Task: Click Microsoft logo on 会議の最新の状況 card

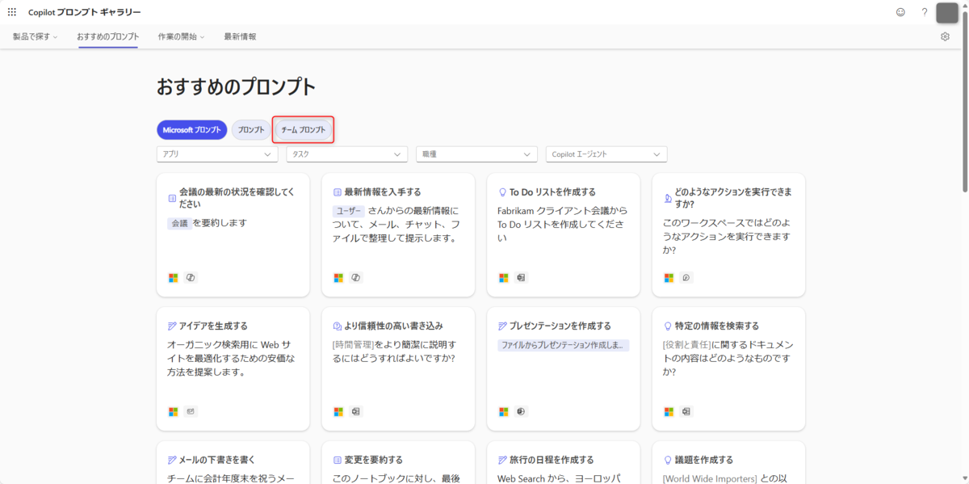Action: point(173,278)
